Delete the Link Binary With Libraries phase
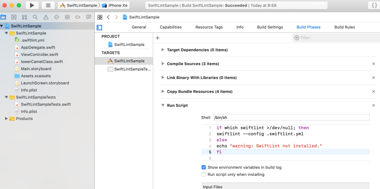Screen dimensions: 380x189 [x=374, y=78]
